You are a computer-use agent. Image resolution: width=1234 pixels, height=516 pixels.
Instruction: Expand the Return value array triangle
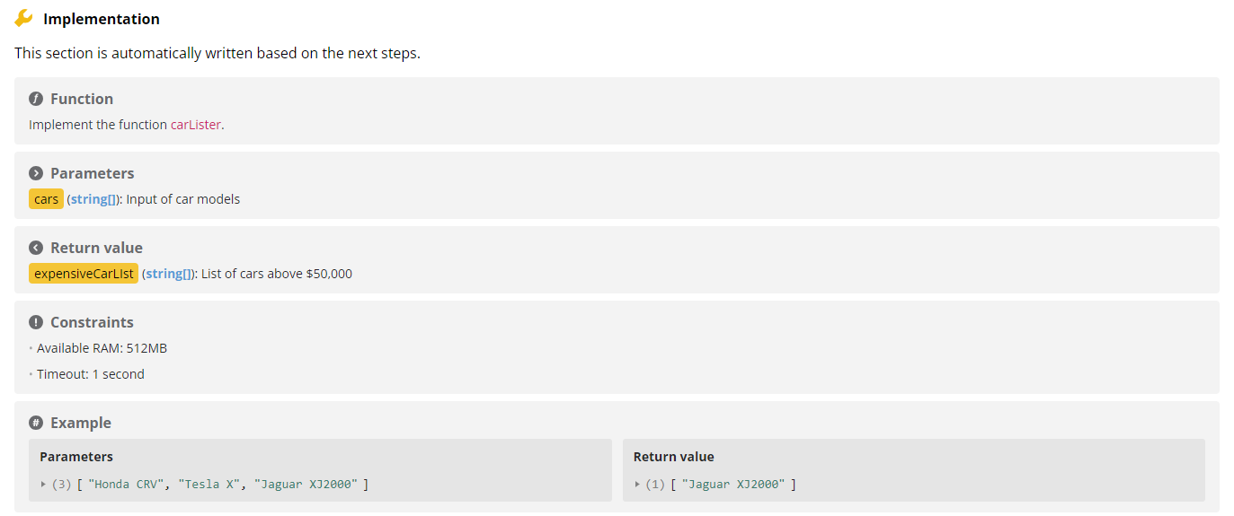point(637,485)
